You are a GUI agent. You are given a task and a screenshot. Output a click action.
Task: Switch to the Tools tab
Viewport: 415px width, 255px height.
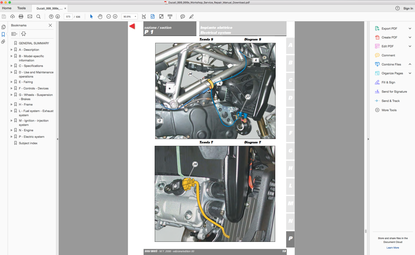22,8
